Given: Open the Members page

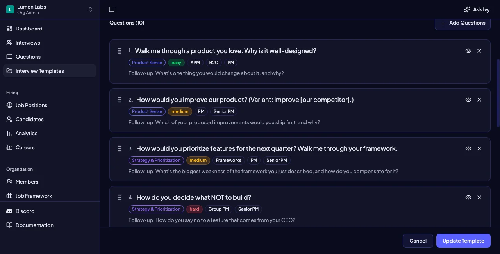Looking at the screenshot, I should pos(50,182).
